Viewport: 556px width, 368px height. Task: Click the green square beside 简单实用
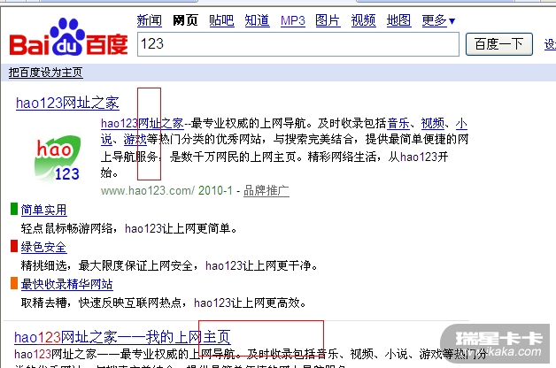click(x=14, y=209)
